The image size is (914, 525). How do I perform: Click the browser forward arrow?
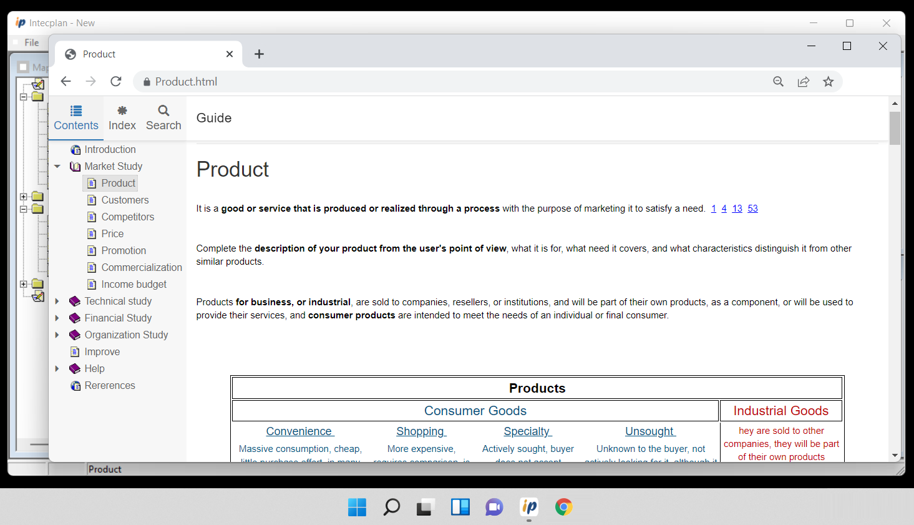90,81
